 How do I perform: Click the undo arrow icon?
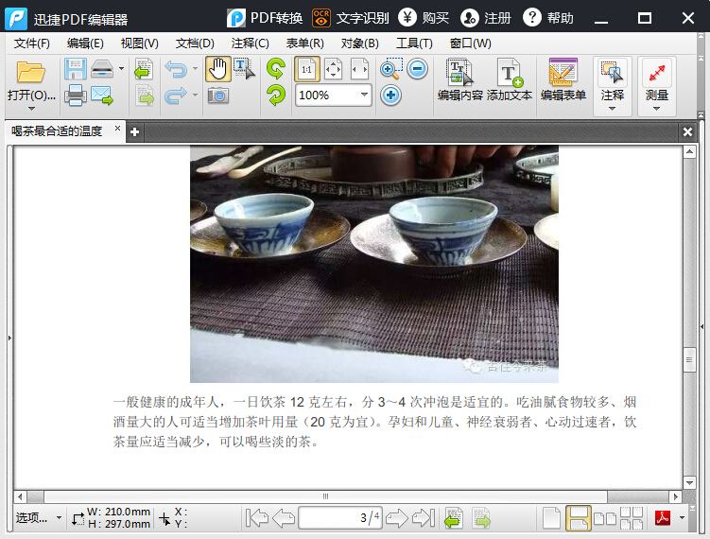coord(176,69)
